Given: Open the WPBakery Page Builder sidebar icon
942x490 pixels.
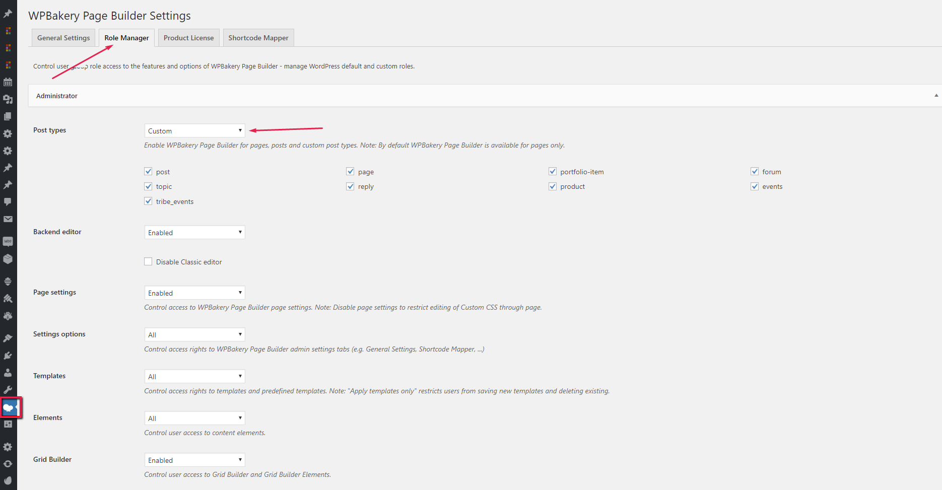Looking at the screenshot, I should point(9,407).
